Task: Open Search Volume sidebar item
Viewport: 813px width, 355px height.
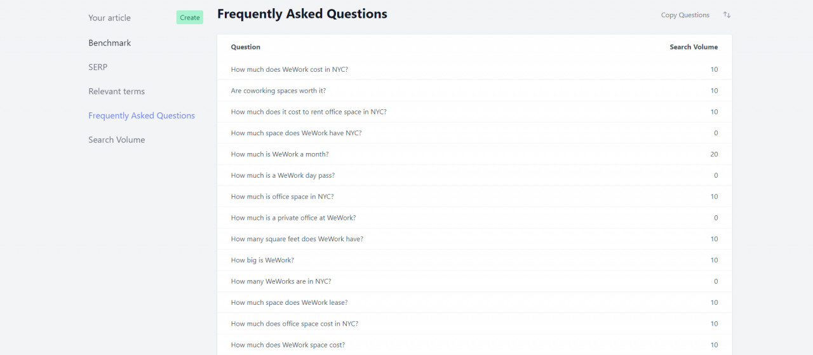Action: pos(116,140)
